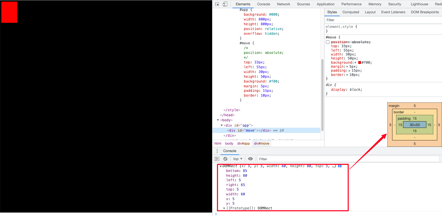Click the 30×50 content box in box model
This screenshot has height=216, width=442.
coord(414,125)
